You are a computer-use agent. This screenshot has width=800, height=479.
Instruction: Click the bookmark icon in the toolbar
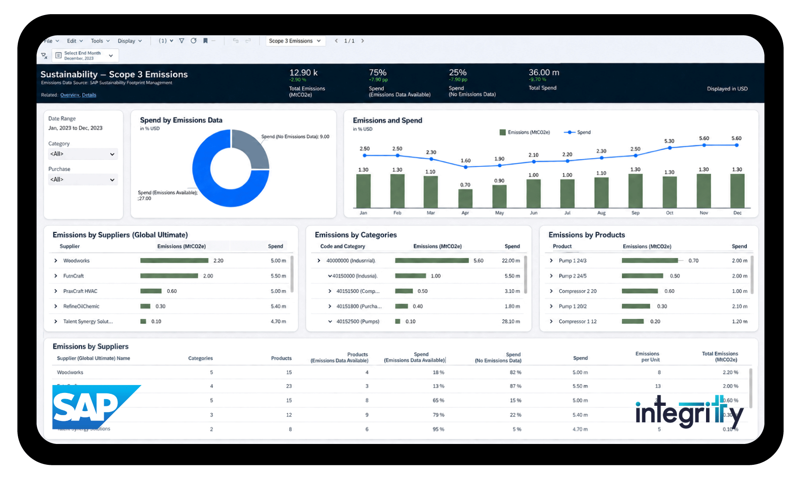coord(205,41)
